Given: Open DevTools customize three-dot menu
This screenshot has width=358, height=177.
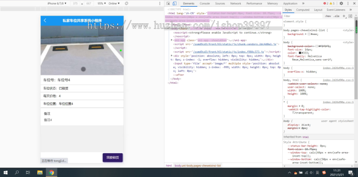Looking at the screenshot, I should click(348, 4).
